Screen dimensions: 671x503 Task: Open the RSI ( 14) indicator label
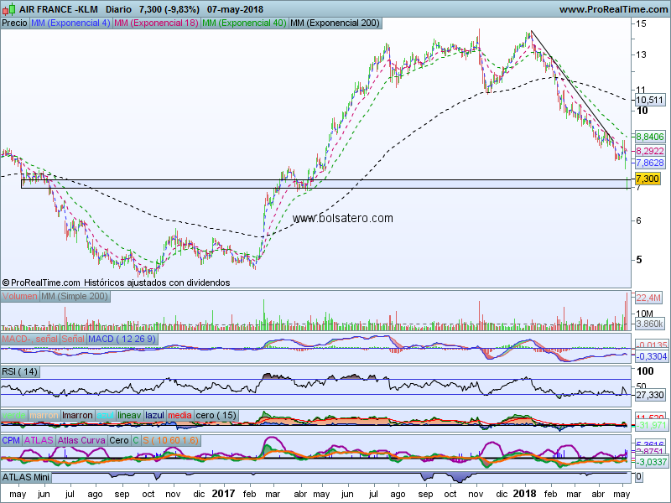(x=20, y=371)
